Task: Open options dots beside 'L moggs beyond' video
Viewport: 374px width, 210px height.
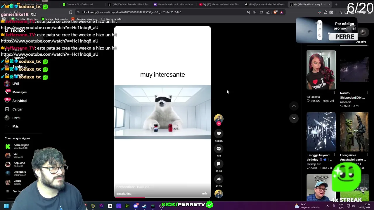Action: pyautogui.click(x=334, y=155)
